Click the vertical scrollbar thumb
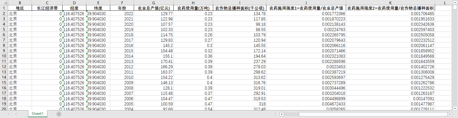 [455, 7]
